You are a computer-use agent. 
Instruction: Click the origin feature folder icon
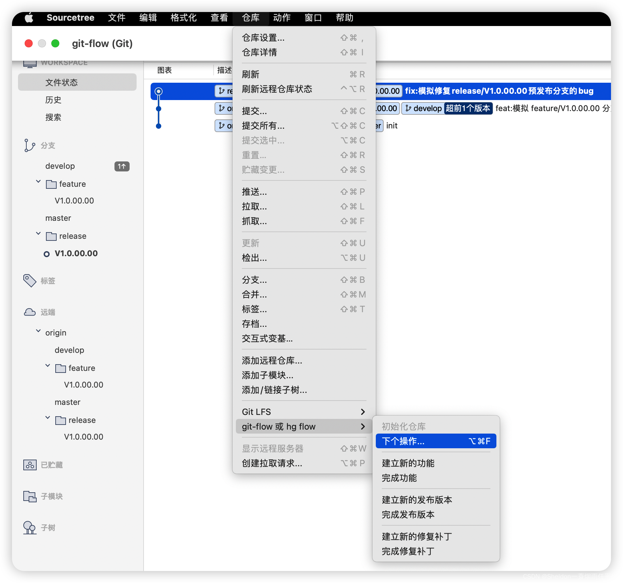tap(61, 368)
